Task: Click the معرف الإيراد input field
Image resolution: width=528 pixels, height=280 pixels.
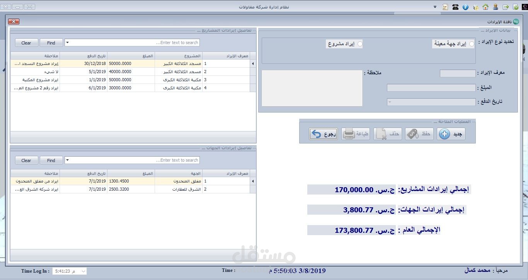Action: [458, 73]
